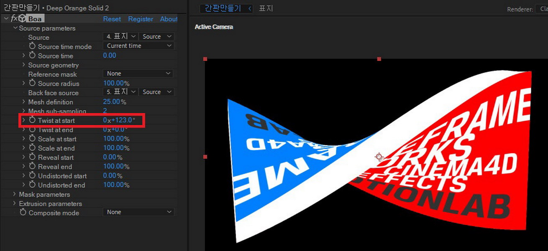The height and width of the screenshot is (251, 548).
Task: Expand the Extrusion parameters section
Action: (x=15, y=203)
